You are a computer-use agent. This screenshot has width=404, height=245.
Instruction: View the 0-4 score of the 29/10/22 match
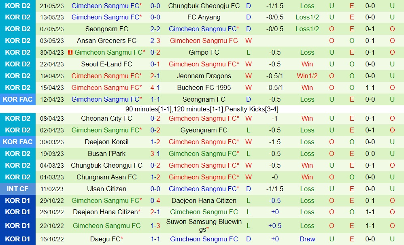(155, 200)
